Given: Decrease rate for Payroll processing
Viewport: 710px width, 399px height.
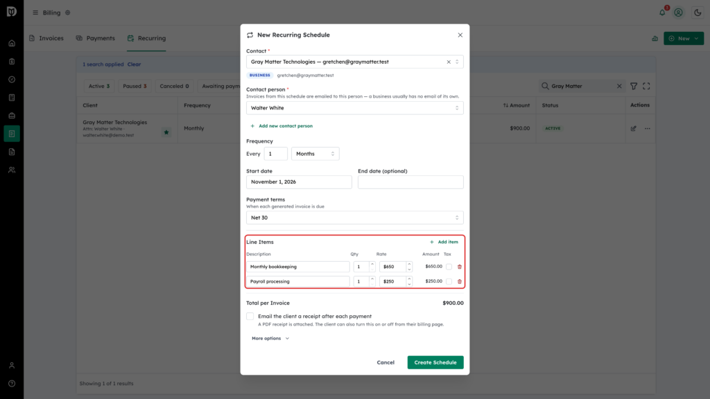Looking at the screenshot, I should tap(409, 284).
